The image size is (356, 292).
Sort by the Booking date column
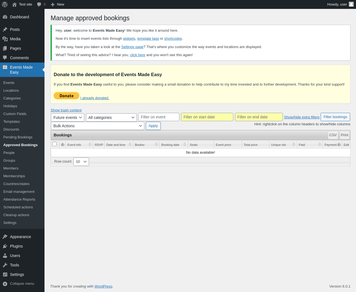[174, 144]
